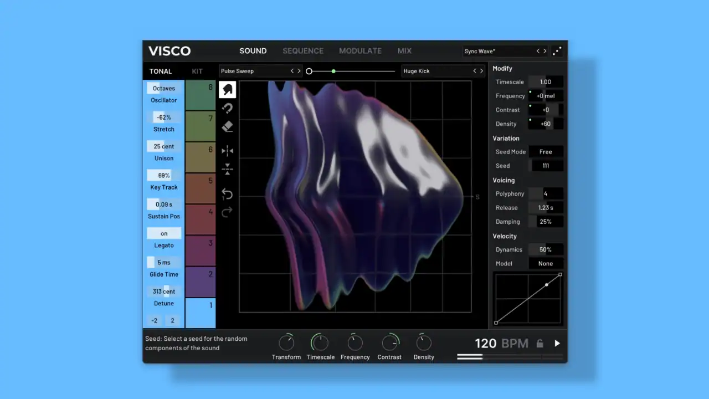Open the SEQUENCE tab
The image size is (709, 399).
pos(303,51)
